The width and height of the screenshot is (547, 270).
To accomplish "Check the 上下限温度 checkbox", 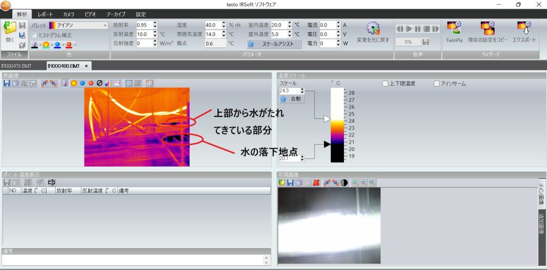I will click(385, 84).
